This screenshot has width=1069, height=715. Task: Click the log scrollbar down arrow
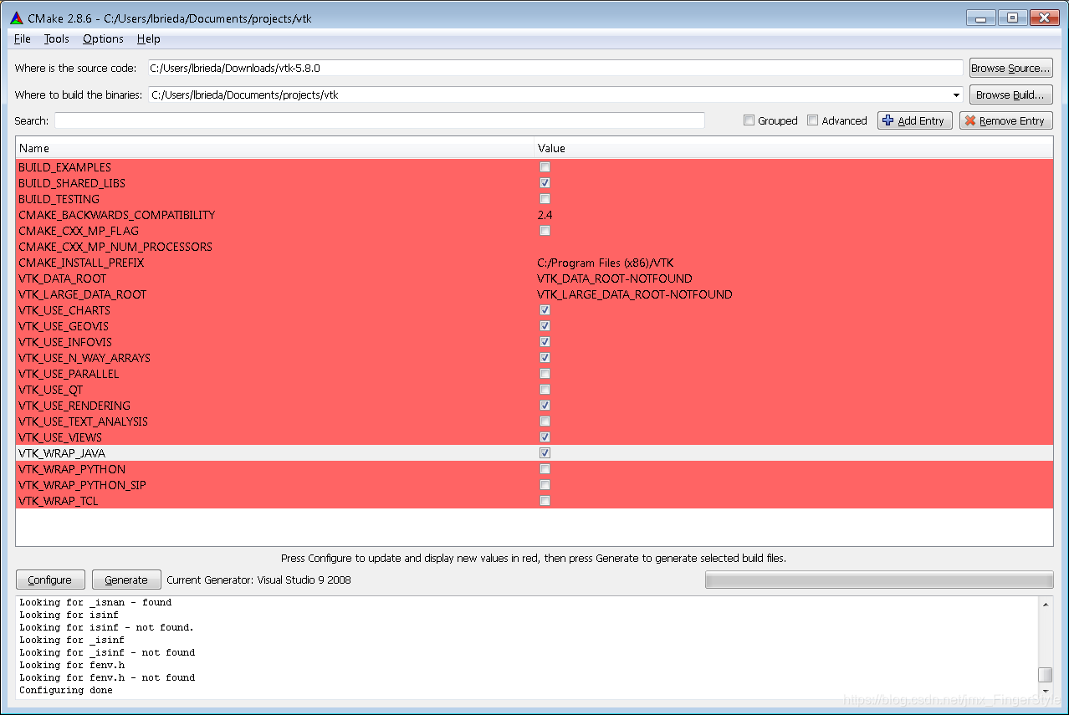pyautogui.click(x=1045, y=692)
